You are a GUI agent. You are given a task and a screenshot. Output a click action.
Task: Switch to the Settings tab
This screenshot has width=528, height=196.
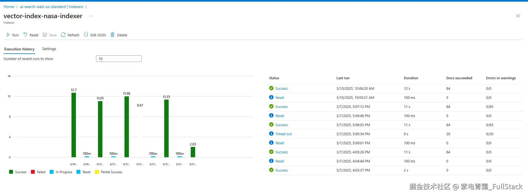49,49
